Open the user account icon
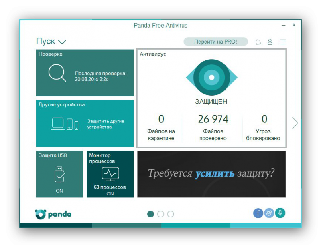Viewport: 321px width, 247px height. [x=270, y=42]
